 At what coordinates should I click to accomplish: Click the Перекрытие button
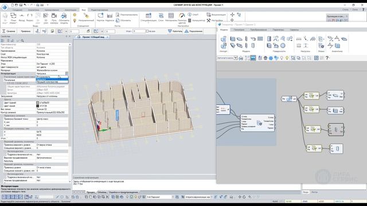[194, 31]
